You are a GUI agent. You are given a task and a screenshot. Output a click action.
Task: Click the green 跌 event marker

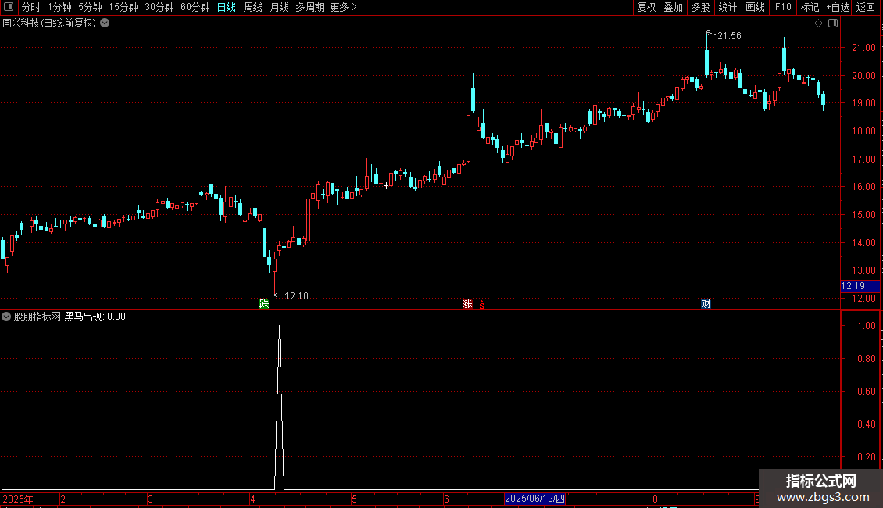[263, 303]
